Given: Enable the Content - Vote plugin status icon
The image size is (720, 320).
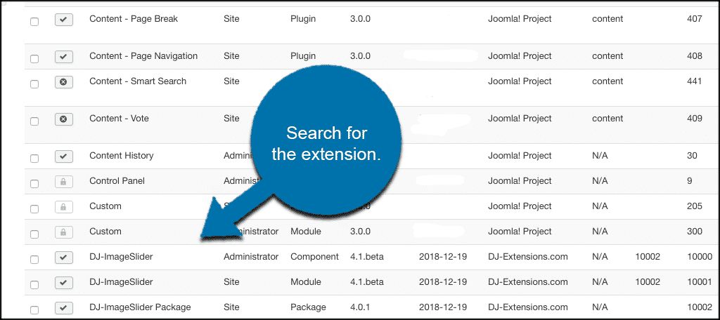Looking at the screenshot, I should tap(64, 119).
